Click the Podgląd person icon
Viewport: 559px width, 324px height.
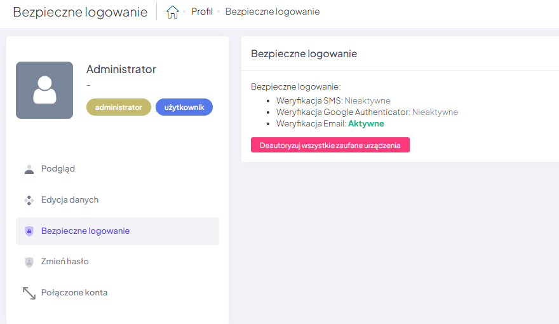click(x=29, y=169)
